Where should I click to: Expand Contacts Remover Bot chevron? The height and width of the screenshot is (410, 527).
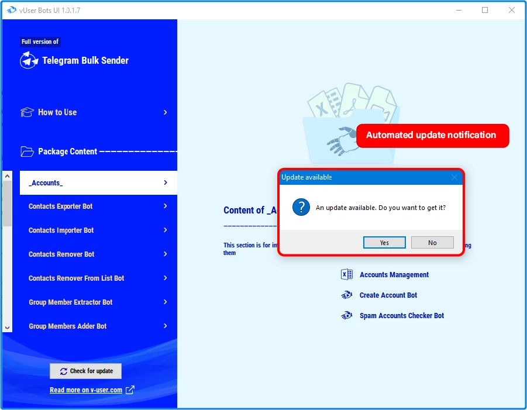pos(166,254)
